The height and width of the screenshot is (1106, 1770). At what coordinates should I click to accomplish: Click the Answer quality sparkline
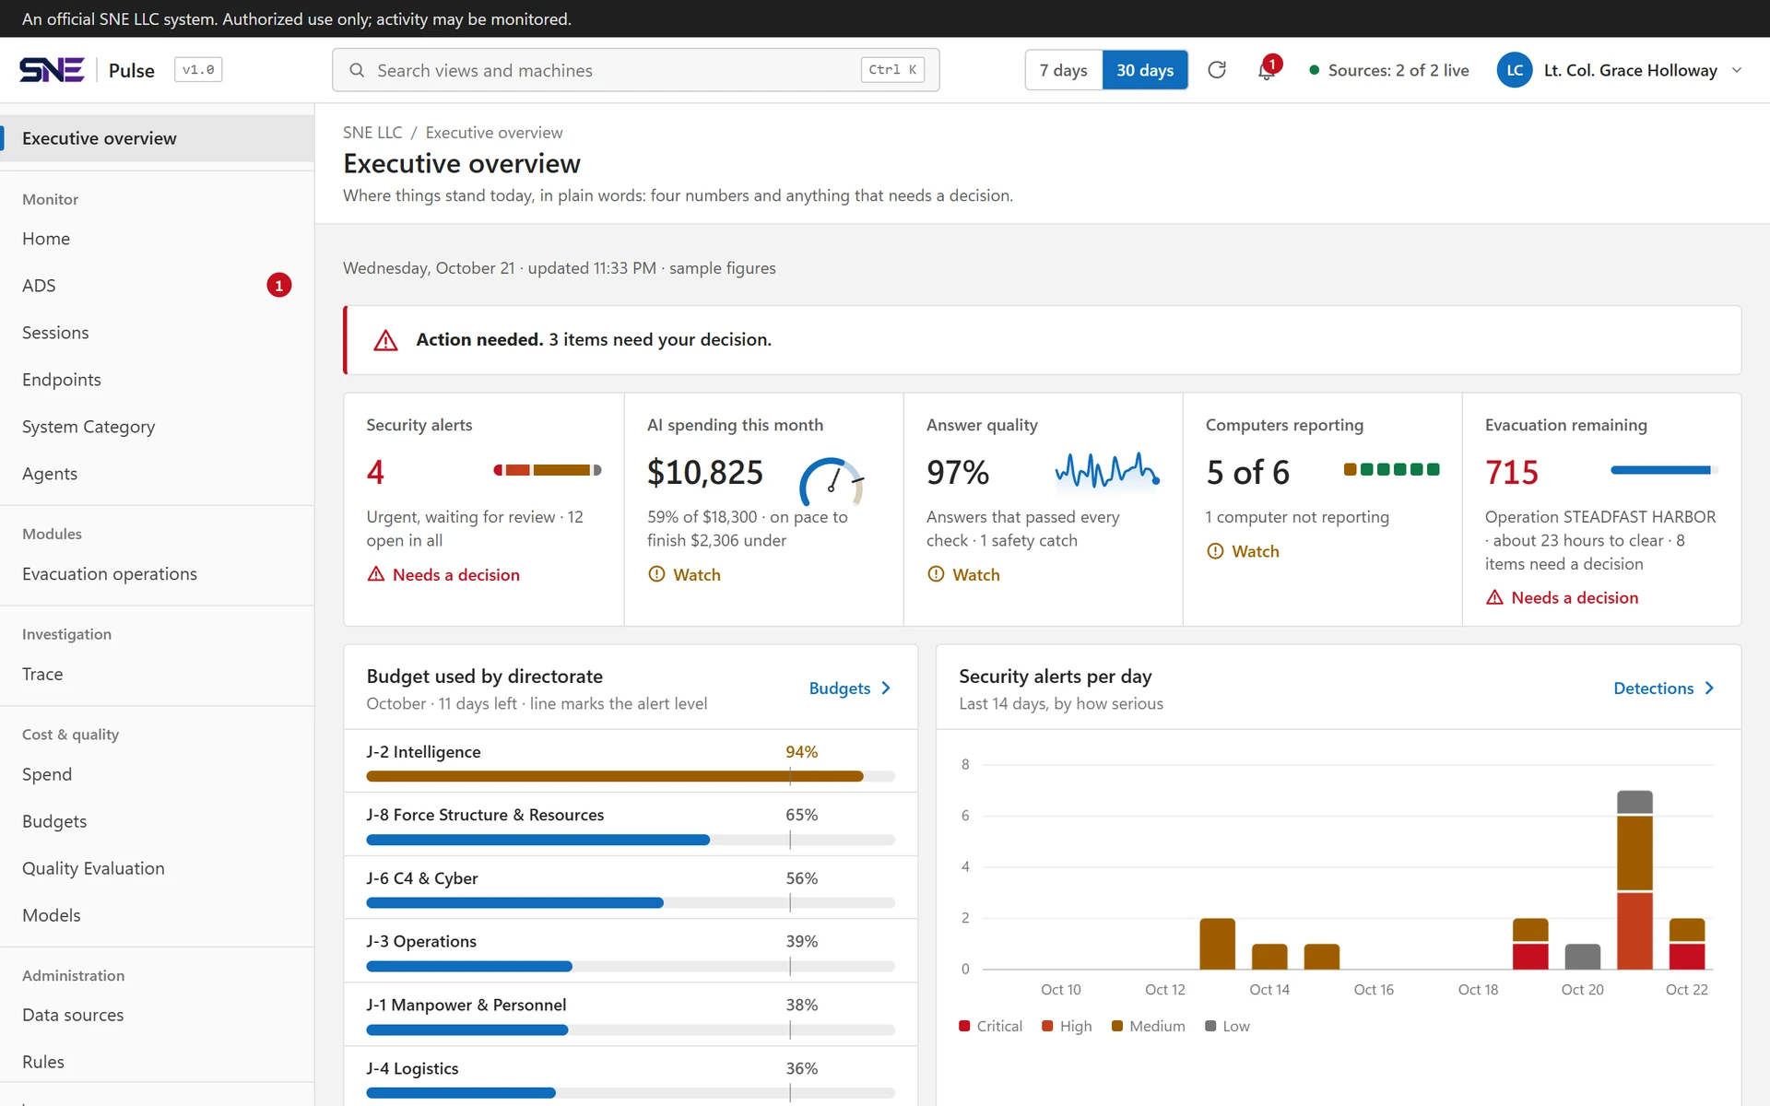pyautogui.click(x=1107, y=470)
